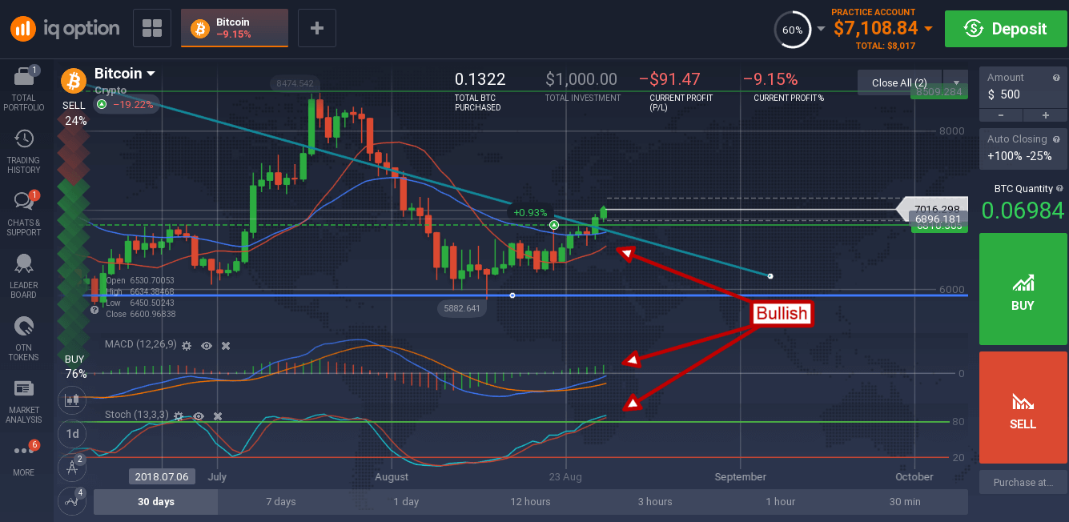Click the MACD (12,26,9) indicator label
The width and height of the screenshot is (1069, 522).
139,344
